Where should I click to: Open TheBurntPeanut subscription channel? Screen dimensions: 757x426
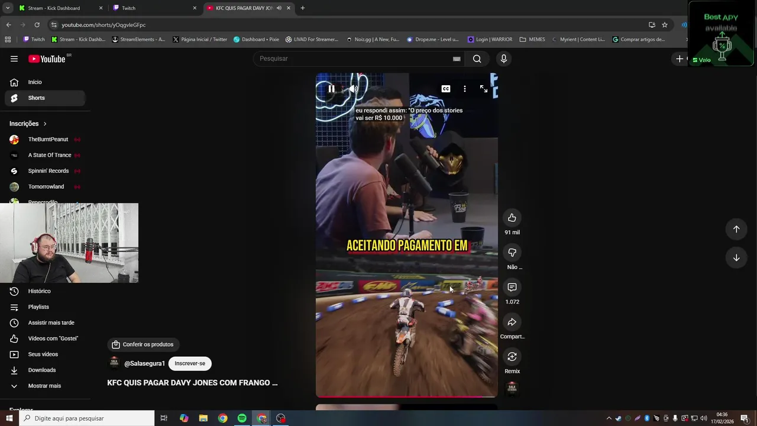[x=45, y=140]
